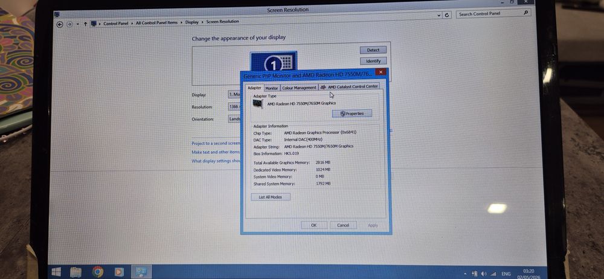Navigate to Control Panel breadcrumb
Viewport: 604px width, 279px height.
[x=115, y=24]
